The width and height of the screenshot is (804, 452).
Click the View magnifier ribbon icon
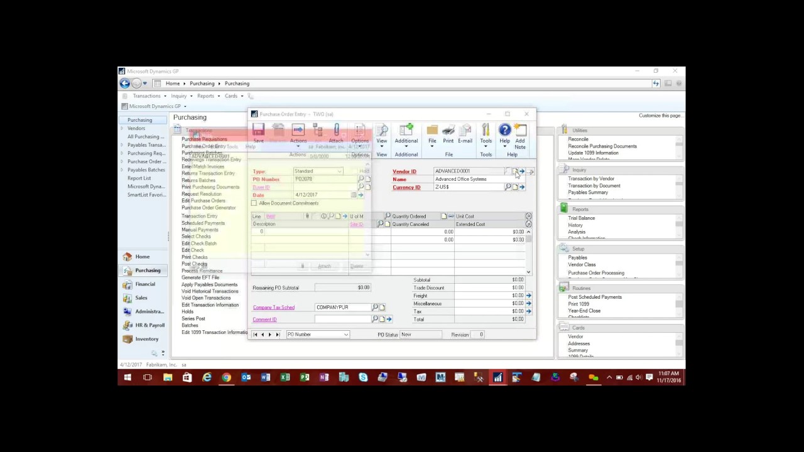(382, 130)
